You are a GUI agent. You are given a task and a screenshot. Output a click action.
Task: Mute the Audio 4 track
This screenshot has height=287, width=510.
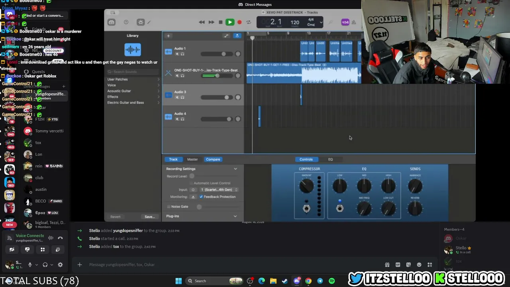coord(177,119)
